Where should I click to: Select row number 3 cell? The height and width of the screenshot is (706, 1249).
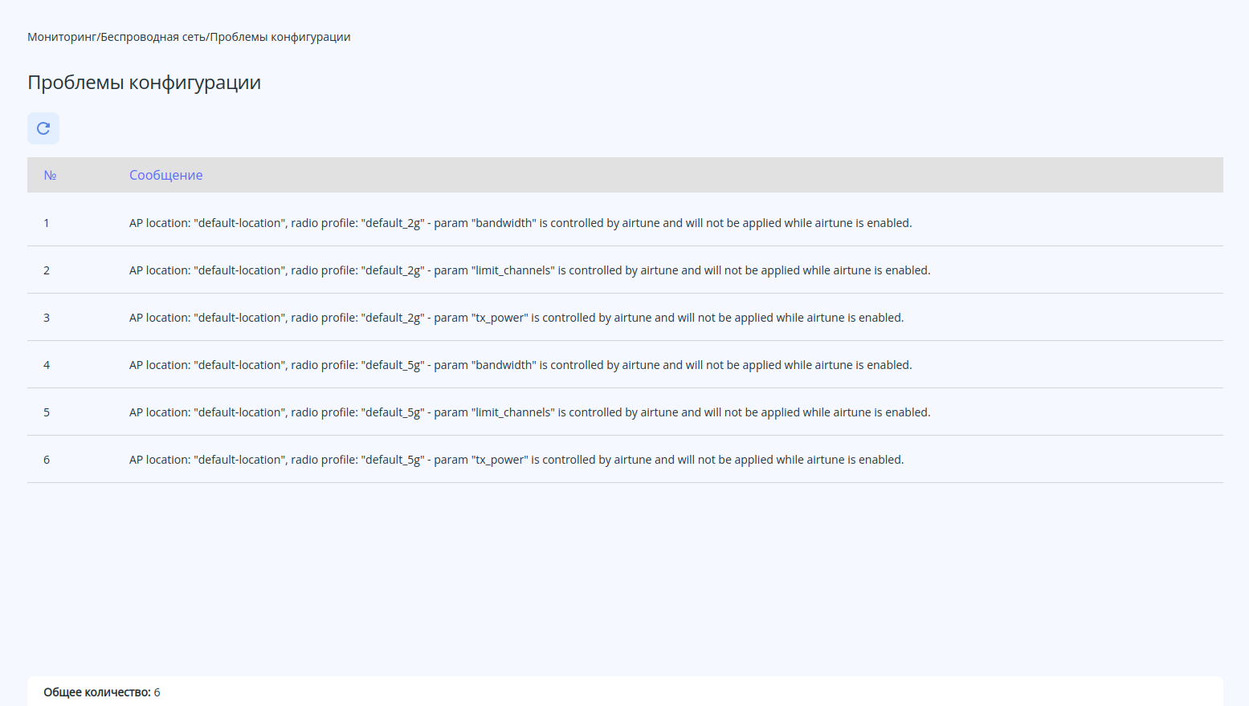47,318
